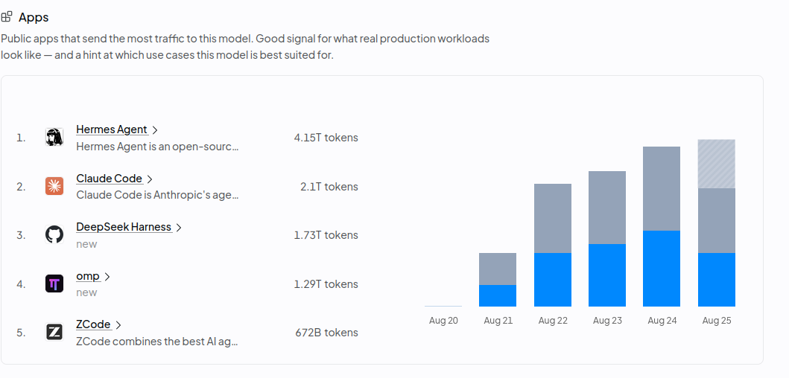Image resolution: width=789 pixels, height=378 pixels.
Task: Open the omp purple app icon
Action: pos(54,283)
